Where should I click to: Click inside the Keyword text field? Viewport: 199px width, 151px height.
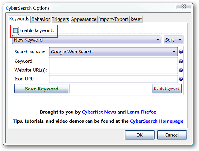[113, 61]
